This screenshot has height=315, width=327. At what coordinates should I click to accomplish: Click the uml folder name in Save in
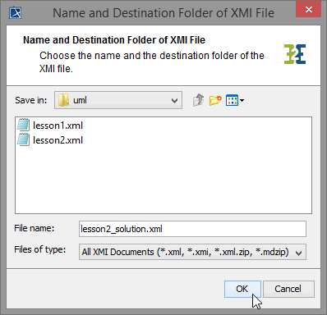(80, 100)
